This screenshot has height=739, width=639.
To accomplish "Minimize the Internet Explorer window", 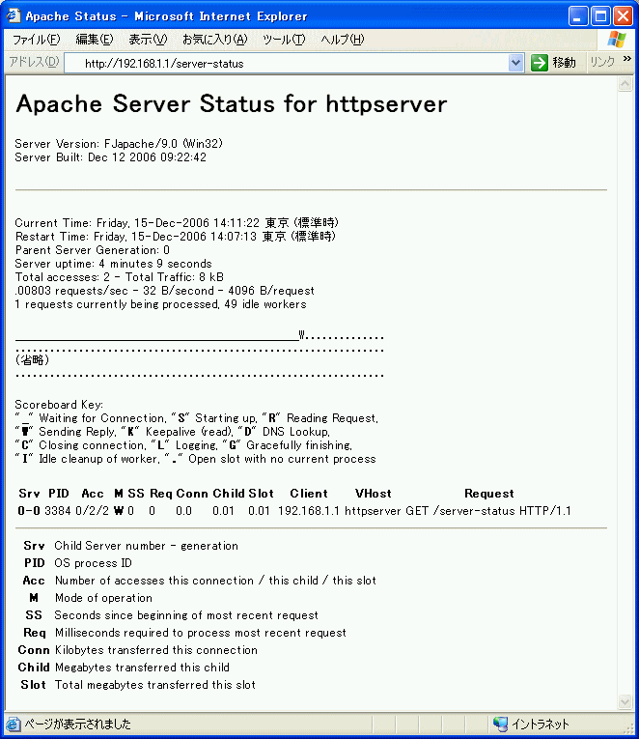I will coord(578,16).
